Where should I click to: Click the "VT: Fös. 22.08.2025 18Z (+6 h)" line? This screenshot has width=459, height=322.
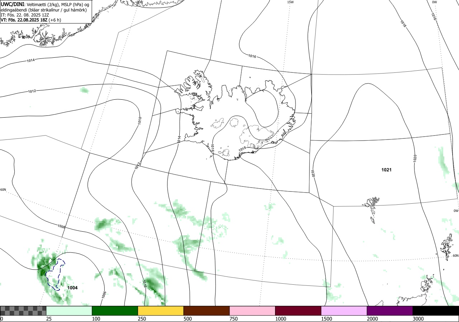pos(31,20)
